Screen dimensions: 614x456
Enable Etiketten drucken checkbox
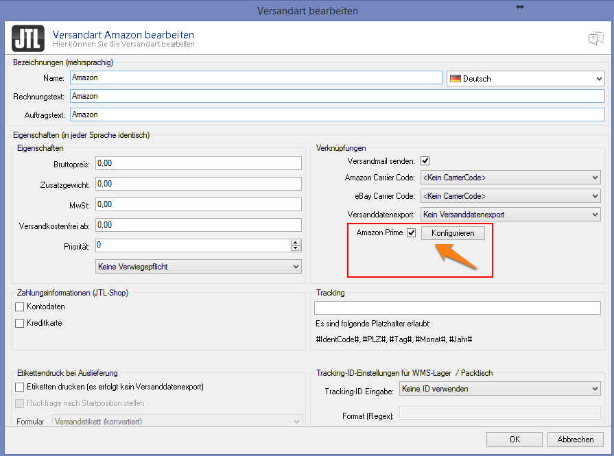click(20, 387)
